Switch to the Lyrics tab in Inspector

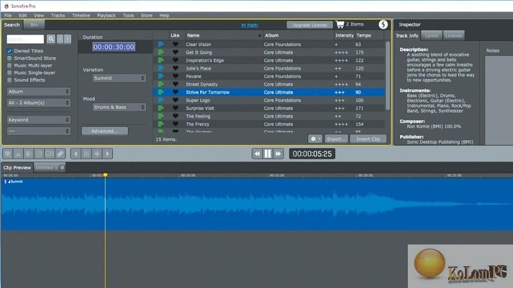tap(432, 36)
